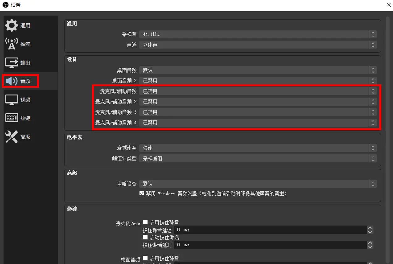Image resolution: width=393 pixels, height=264 pixels.
Task: Decrease 按住讲话延时 with down arrow
Action: tap(370, 247)
